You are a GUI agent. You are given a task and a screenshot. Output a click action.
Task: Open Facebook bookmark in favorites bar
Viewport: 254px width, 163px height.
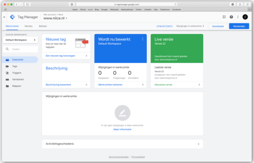[176, 10]
